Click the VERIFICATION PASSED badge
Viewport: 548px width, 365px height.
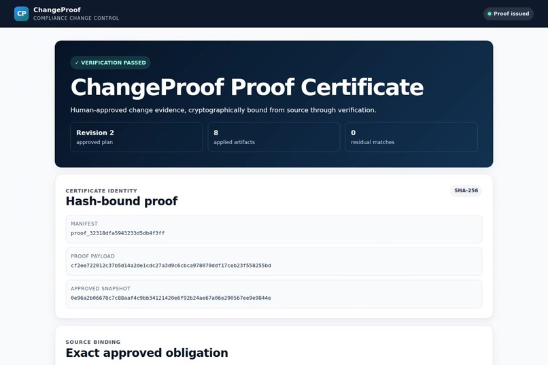(x=110, y=63)
